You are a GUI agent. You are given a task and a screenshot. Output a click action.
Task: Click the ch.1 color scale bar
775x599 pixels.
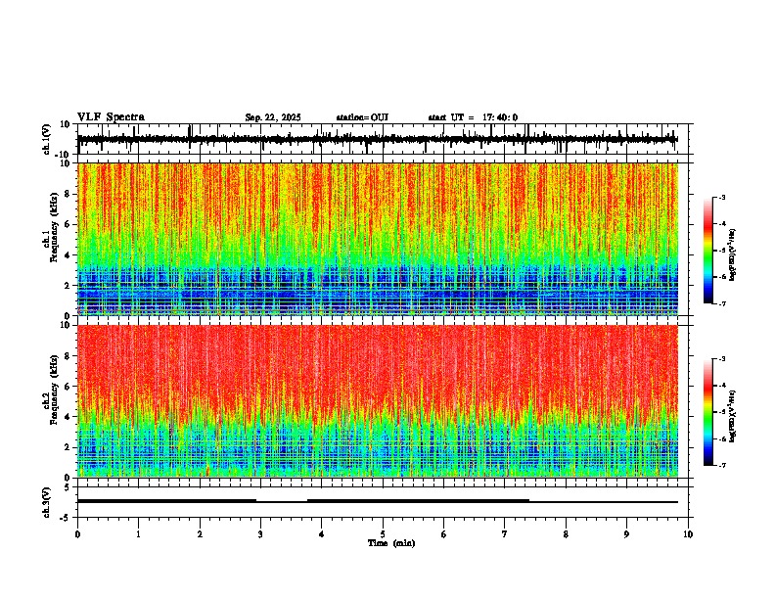coord(708,251)
